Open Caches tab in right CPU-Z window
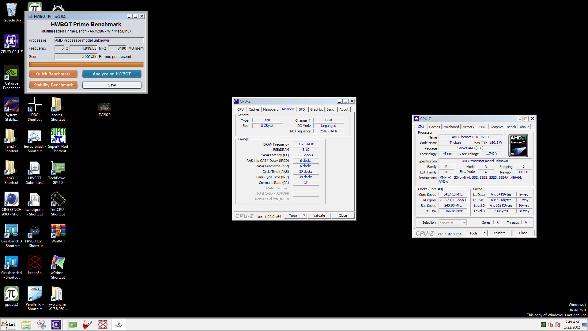 pyautogui.click(x=434, y=127)
